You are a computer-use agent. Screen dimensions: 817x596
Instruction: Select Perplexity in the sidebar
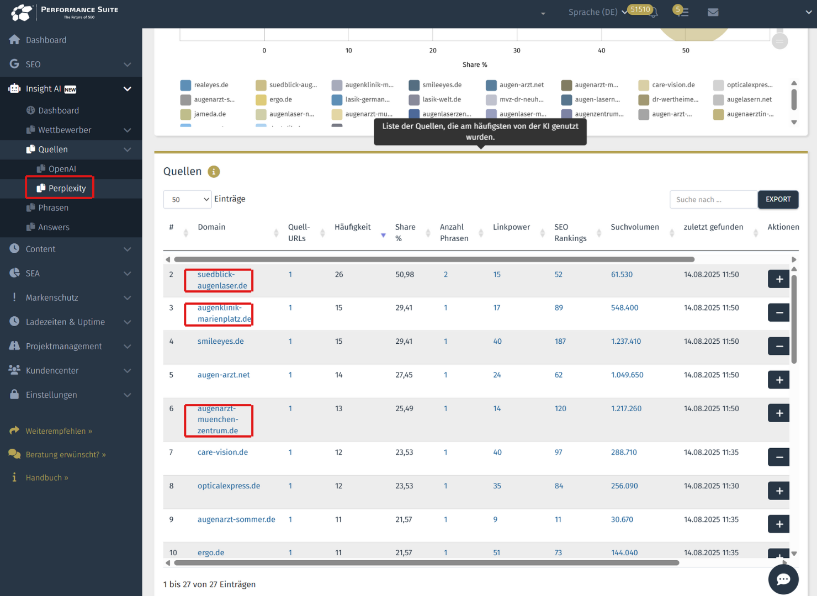[67, 188]
